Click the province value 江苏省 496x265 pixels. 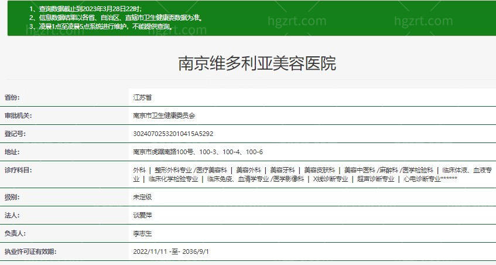pyautogui.click(x=142, y=97)
